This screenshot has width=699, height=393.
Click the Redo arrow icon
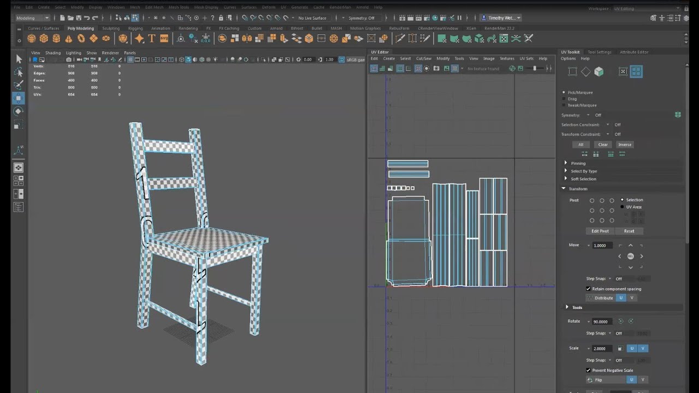coord(94,18)
